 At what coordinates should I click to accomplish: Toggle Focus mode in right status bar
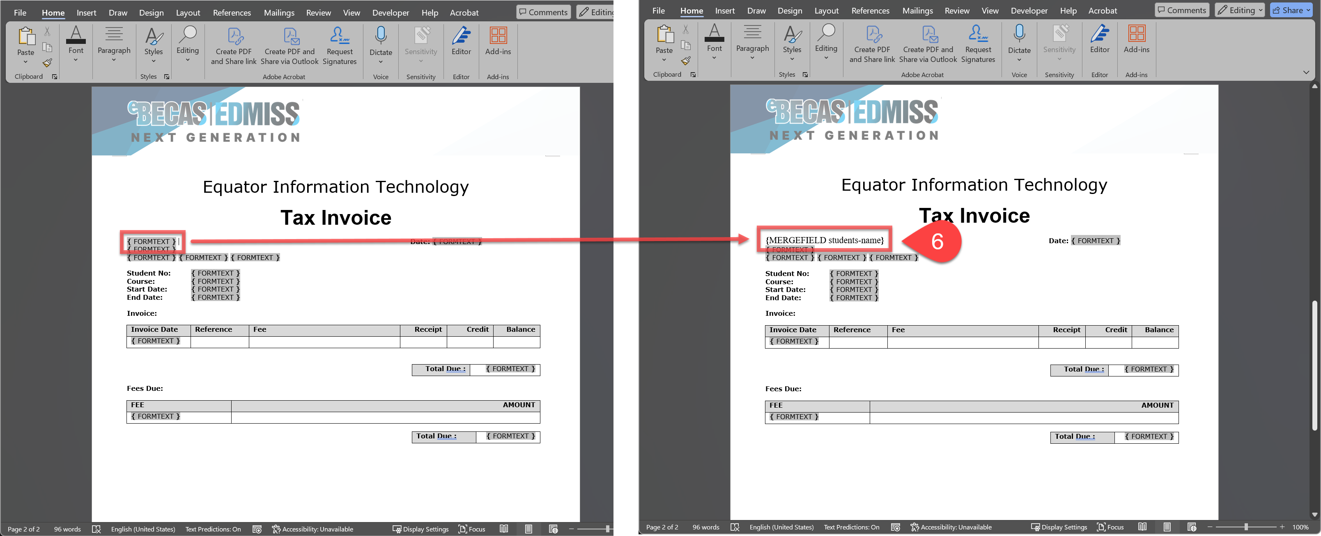(x=1110, y=527)
